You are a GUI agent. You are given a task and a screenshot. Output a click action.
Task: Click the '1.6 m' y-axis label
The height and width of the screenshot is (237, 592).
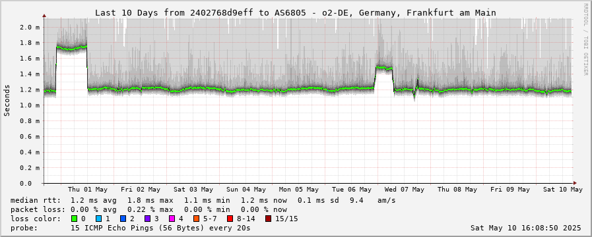[30, 59]
